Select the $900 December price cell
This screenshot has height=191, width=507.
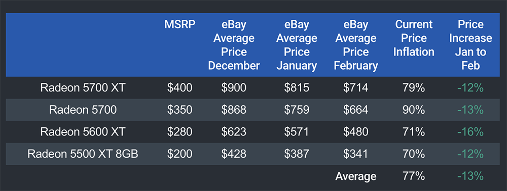[x=234, y=88]
